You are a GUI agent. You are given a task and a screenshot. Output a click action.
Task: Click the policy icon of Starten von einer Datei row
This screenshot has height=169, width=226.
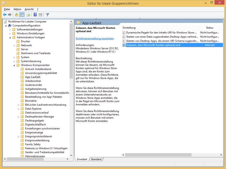pyautogui.click(x=124, y=37)
